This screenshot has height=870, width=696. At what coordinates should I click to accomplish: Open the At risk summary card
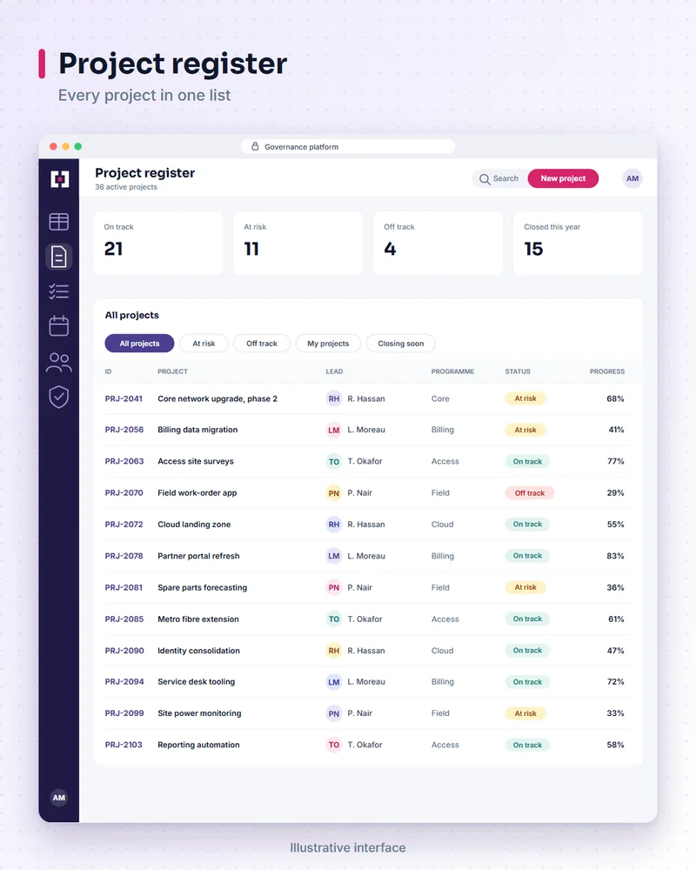298,243
